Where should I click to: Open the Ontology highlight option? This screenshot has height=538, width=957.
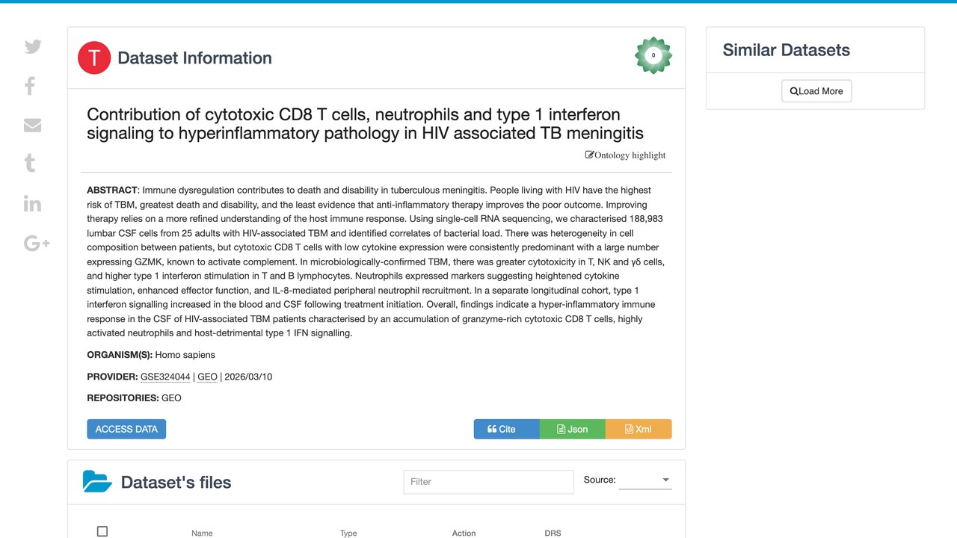(625, 155)
